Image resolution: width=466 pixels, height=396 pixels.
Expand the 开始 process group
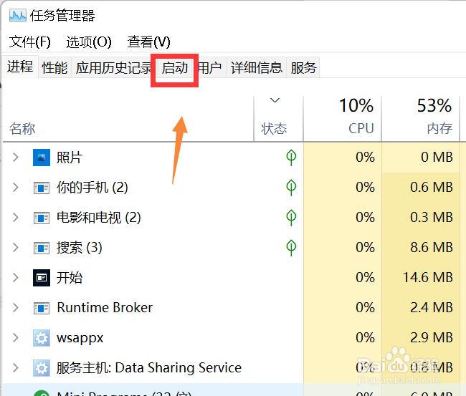16,278
